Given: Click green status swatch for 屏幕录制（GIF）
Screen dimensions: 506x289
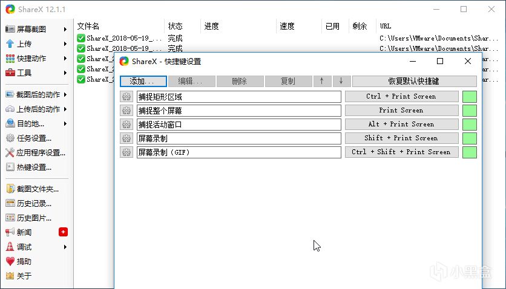Looking at the screenshot, I should coord(470,152).
